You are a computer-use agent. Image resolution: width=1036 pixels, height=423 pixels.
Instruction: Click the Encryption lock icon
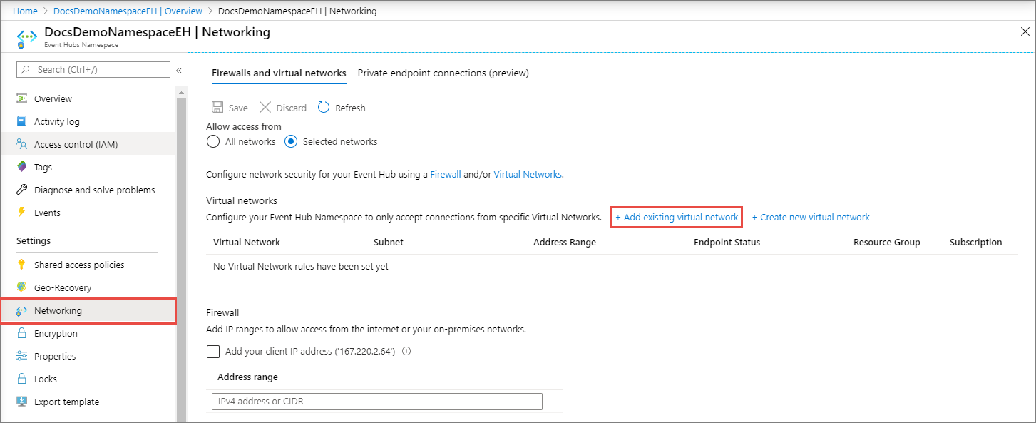[21, 333]
